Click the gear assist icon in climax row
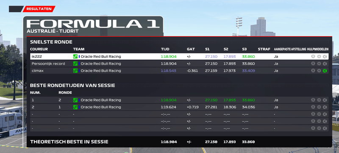Screen dimensions: 339x153 click(x=319, y=70)
